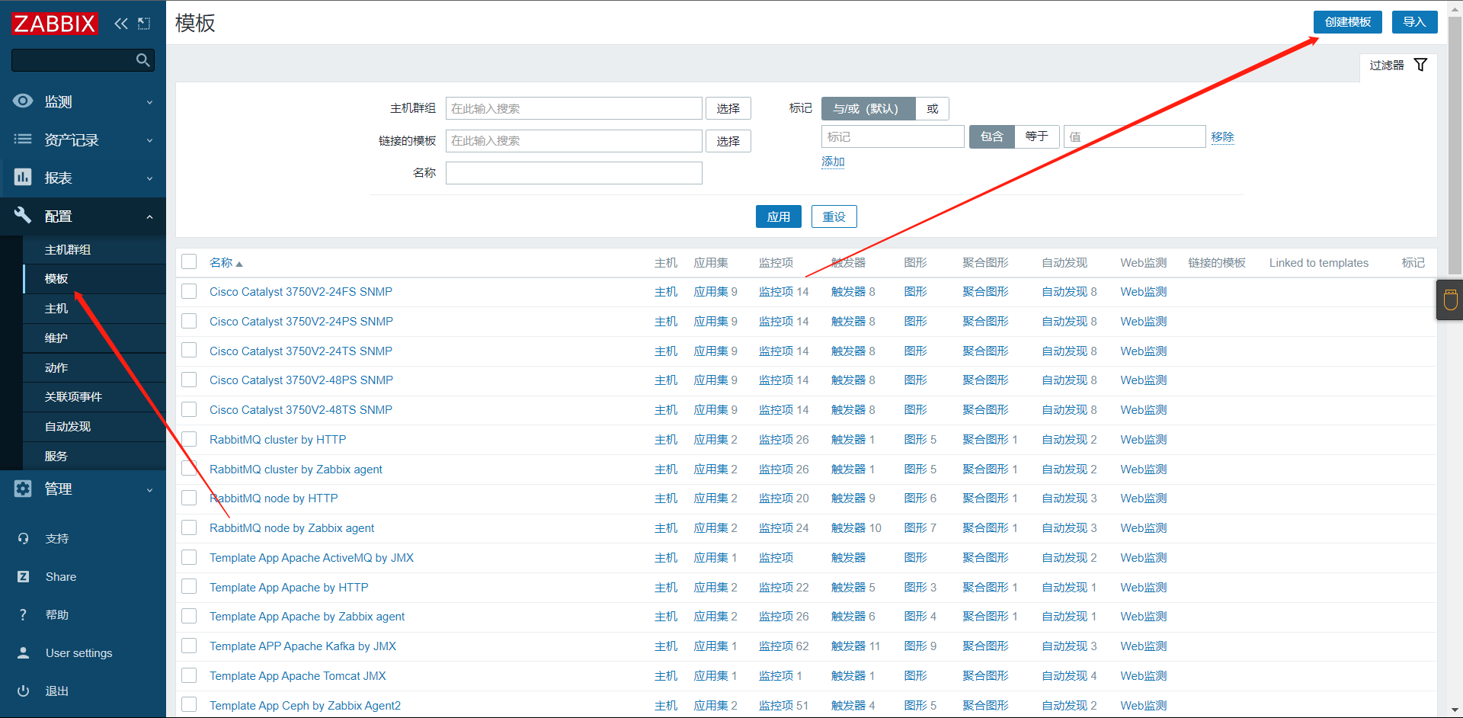The image size is (1463, 718).
Task: Select the 或 tag mode
Action: point(932,108)
